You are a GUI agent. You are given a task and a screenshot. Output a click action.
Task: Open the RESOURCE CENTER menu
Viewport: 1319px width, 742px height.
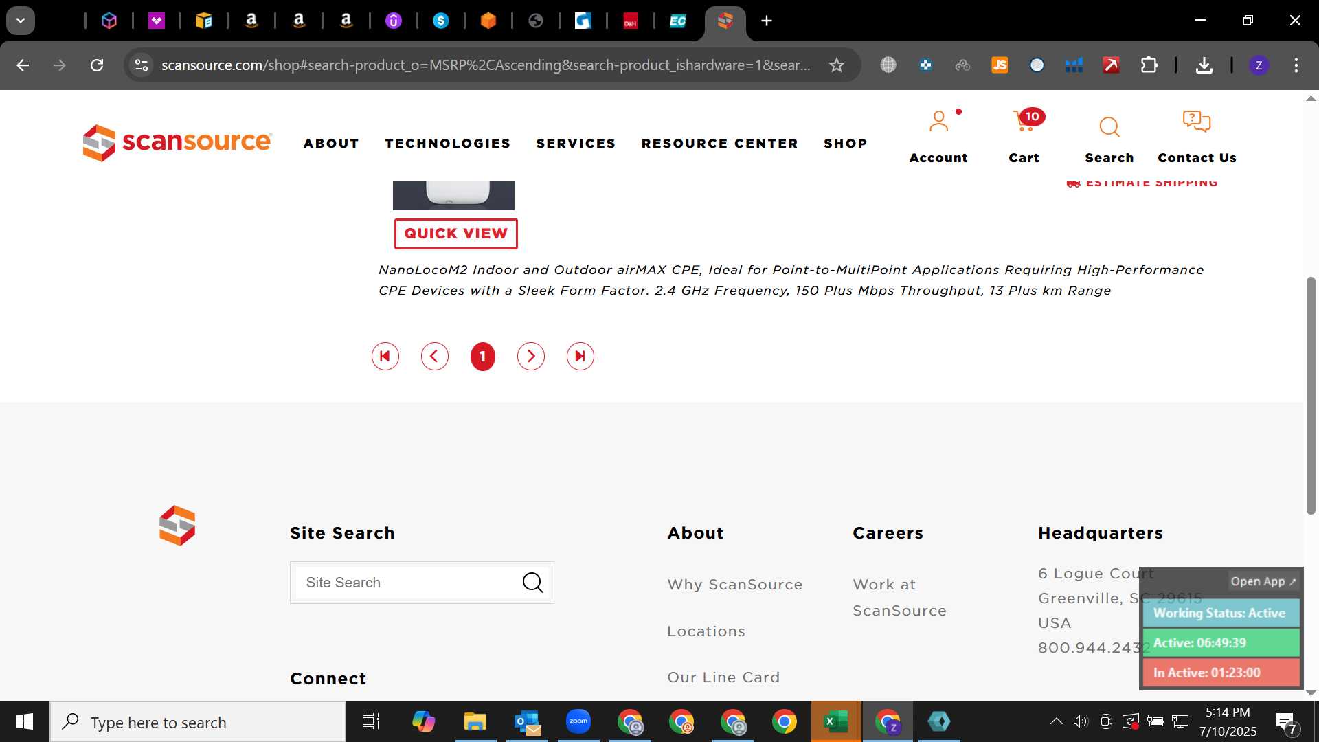[719, 143]
